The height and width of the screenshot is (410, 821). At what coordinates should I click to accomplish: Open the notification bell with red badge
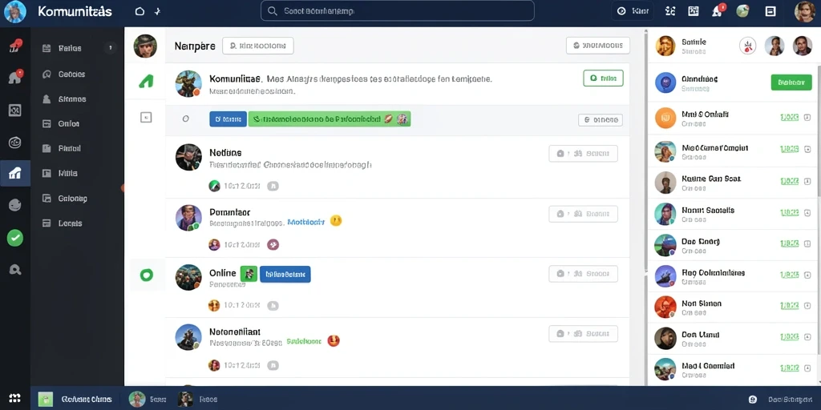[x=718, y=11]
